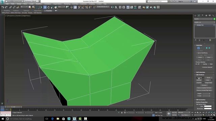Toggle the Auto Key button

tap(174, 113)
